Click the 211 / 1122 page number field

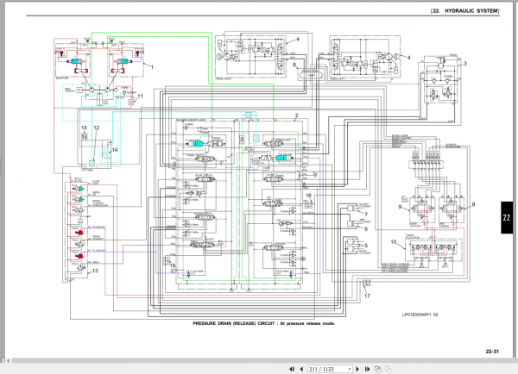tap(328, 369)
